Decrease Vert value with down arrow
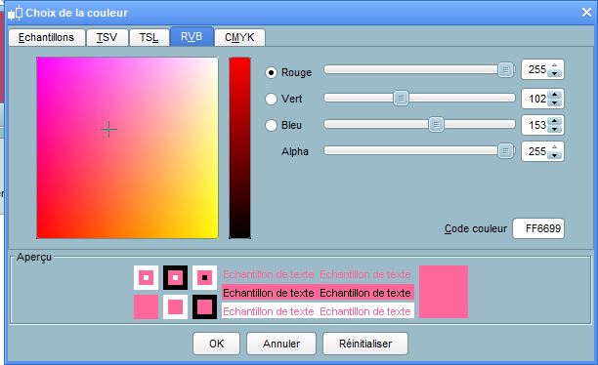 coord(555,102)
